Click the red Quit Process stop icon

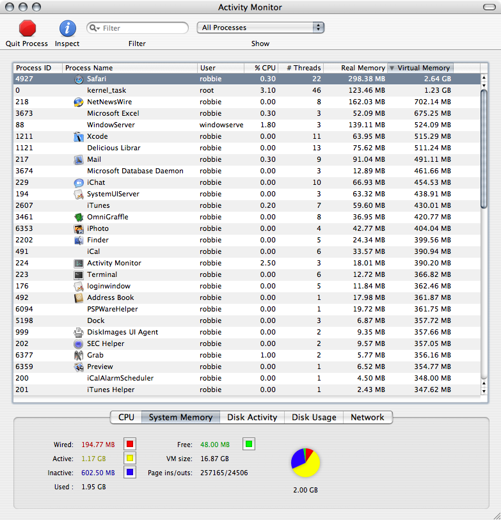[28, 28]
